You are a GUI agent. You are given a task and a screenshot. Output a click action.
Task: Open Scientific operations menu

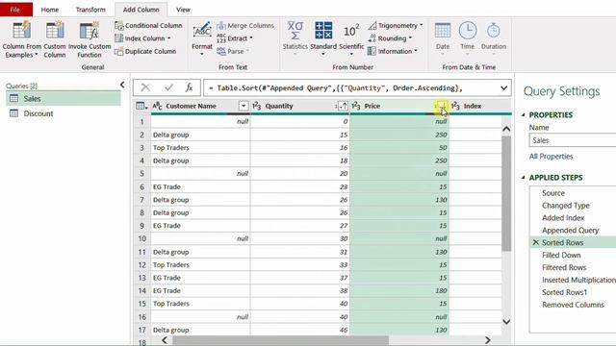coord(351,38)
